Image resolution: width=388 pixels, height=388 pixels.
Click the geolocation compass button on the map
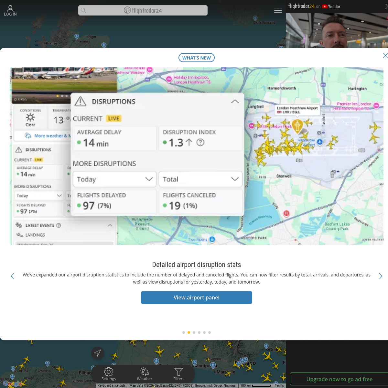coord(98,353)
